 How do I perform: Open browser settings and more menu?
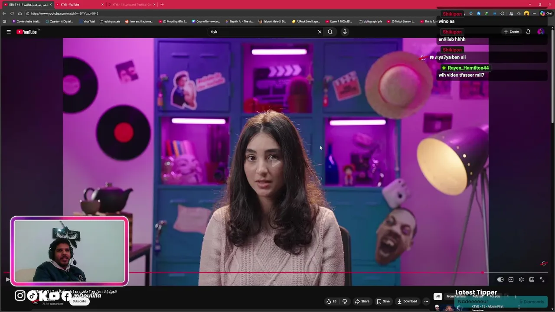[535, 13]
